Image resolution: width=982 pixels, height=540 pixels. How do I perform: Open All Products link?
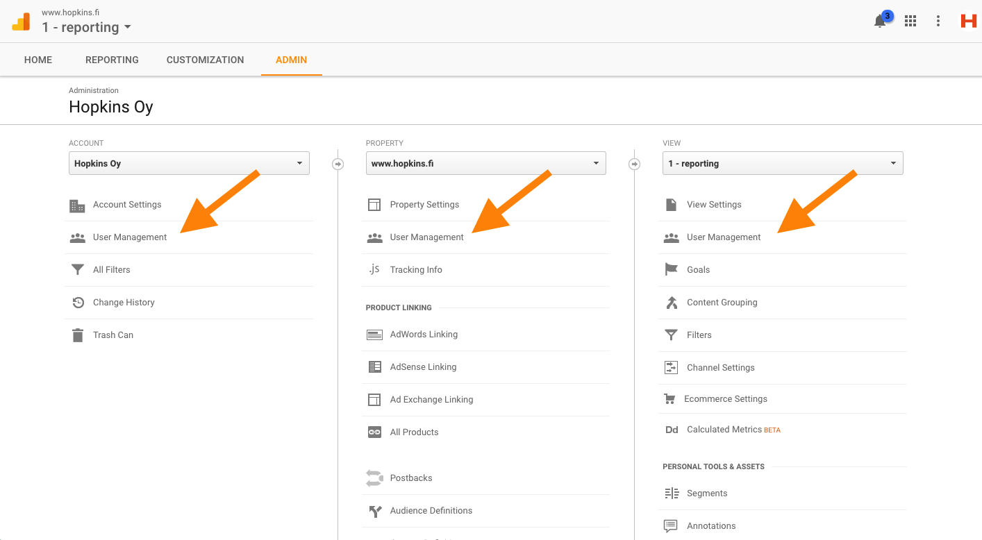tap(415, 432)
